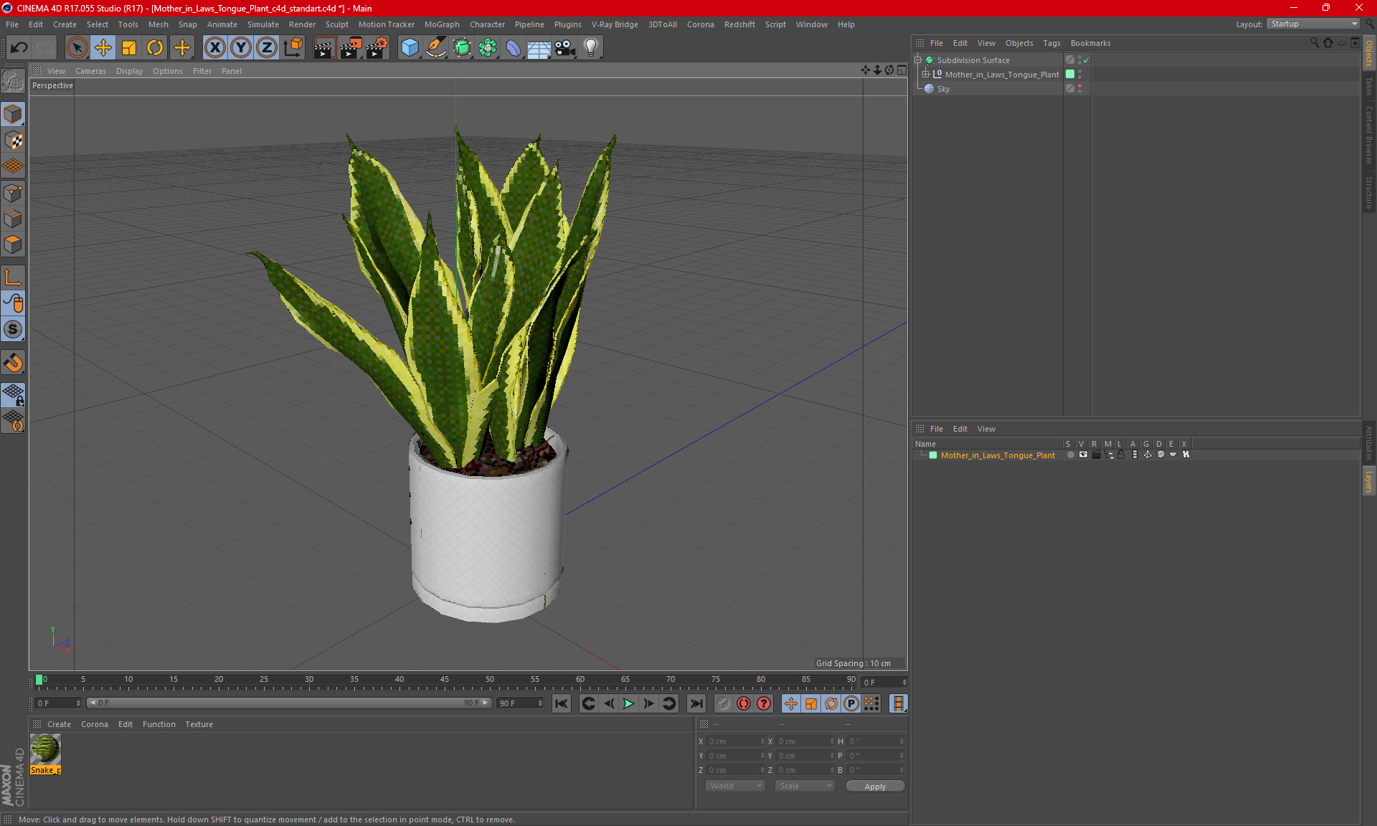Open the Layout Startup dropdown
The width and height of the screenshot is (1377, 826).
coord(1313,24)
